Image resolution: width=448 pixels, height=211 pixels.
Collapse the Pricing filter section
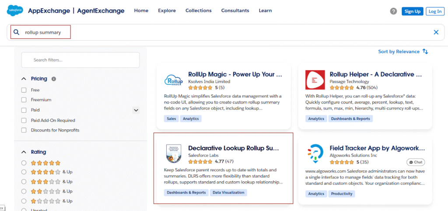pos(24,79)
